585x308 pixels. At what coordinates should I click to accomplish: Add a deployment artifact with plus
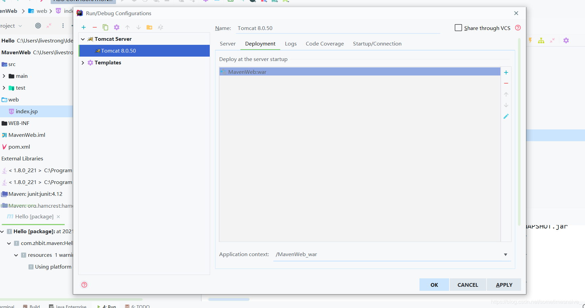[x=506, y=72]
